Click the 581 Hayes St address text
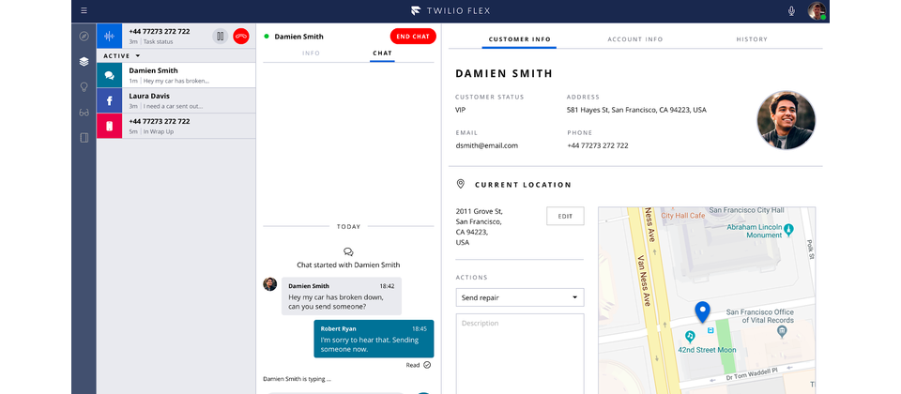901x394 pixels. (x=636, y=110)
